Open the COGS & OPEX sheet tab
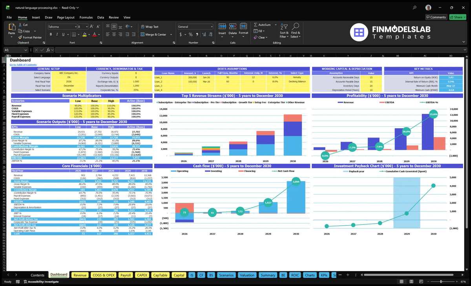Screen dimensions: 471x286 pos(104,275)
